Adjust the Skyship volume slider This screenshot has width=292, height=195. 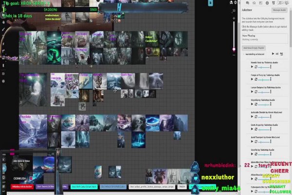[x=264, y=104]
